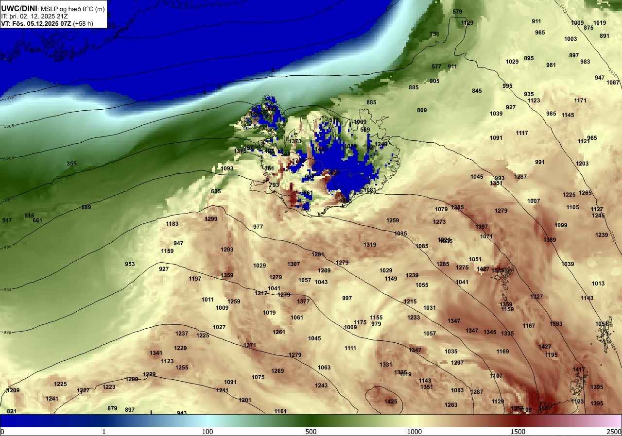Click the map value 1183
The height and width of the screenshot is (436, 622).
(x=172, y=224)
